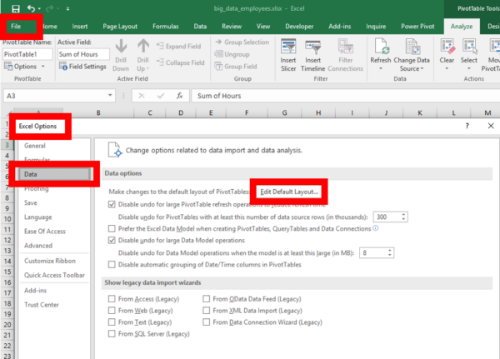The height and width of the screenshot is (359, 500).
Task: Open the Power Pivot tab
Action: [x=417, y=27]
